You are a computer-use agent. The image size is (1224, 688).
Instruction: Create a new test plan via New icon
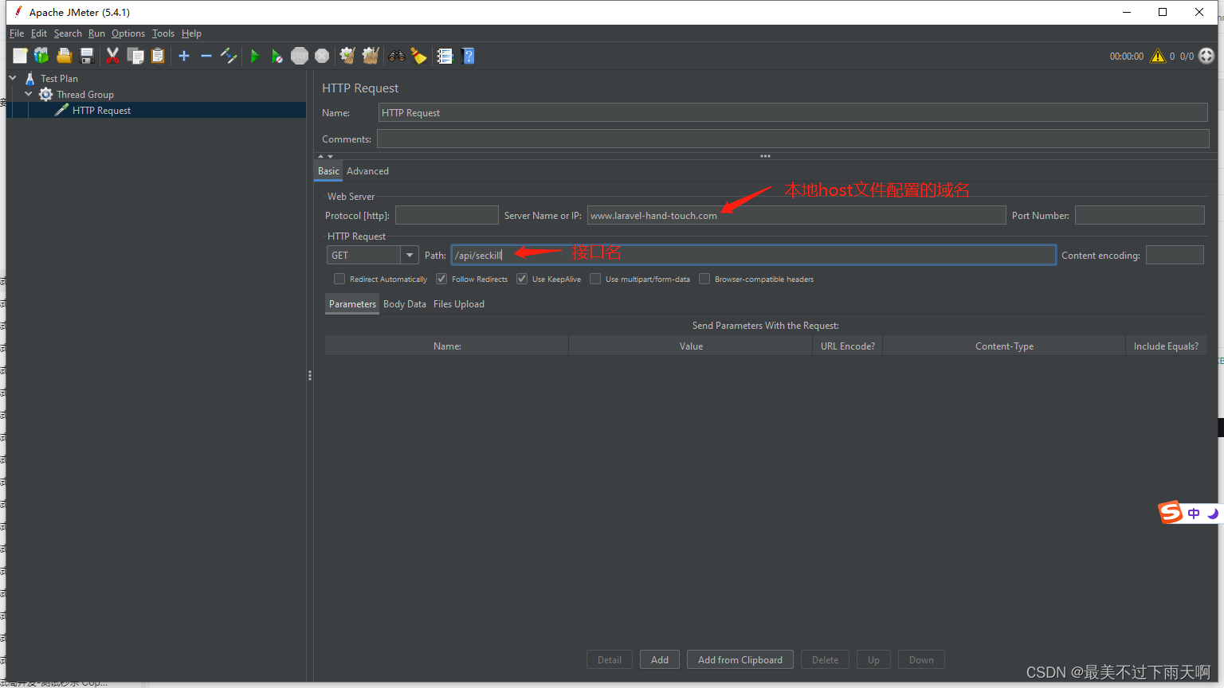pyautogui.click(x=20, y=56)
